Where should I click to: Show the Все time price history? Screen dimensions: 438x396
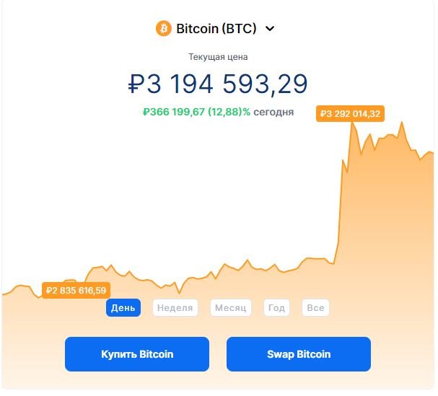315,308
